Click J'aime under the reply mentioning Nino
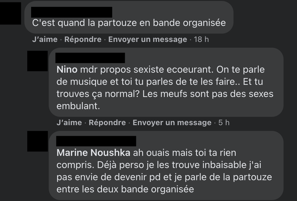Image resolution: width=297 pixels, height=201 pixels. click(69, 123)
